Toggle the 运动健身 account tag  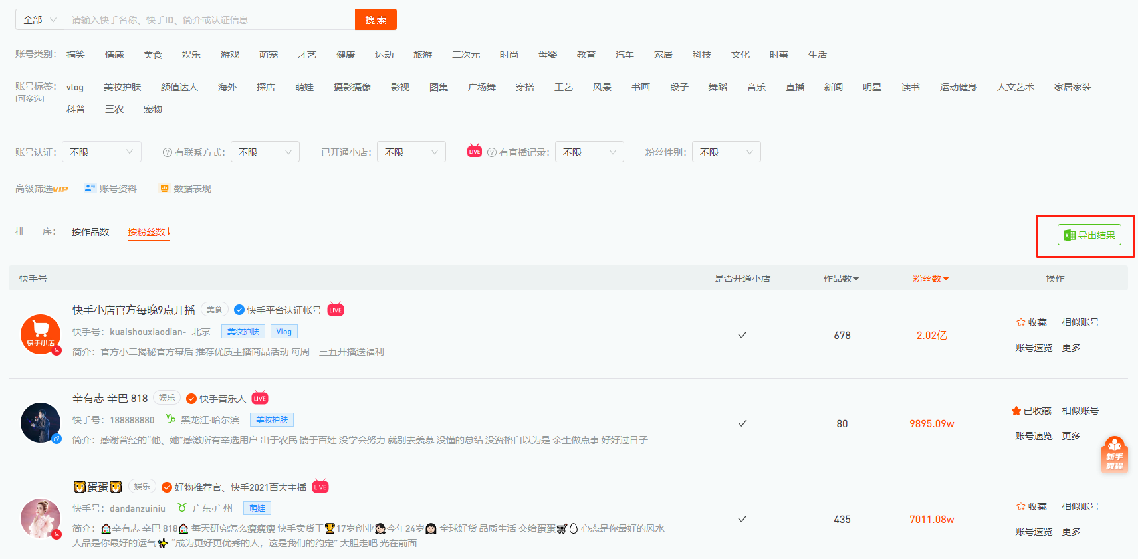(959, 87)
